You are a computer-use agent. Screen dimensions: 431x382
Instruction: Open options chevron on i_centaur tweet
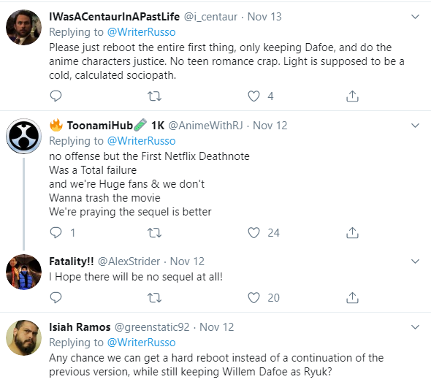point(415,17)
